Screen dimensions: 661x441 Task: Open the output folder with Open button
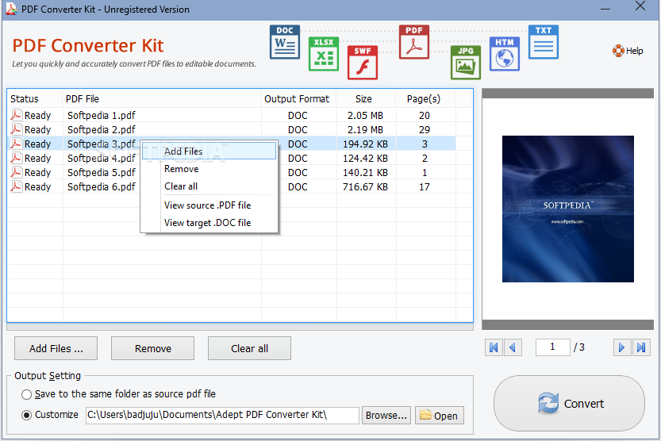pos(440,416)
